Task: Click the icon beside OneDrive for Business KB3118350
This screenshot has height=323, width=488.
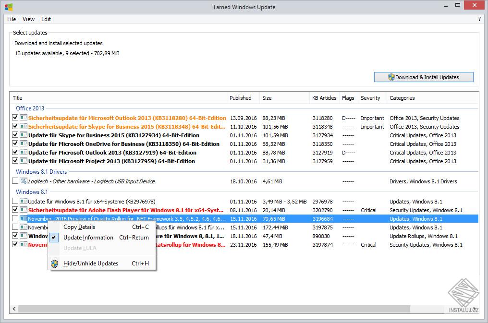Action: (24, 144)
